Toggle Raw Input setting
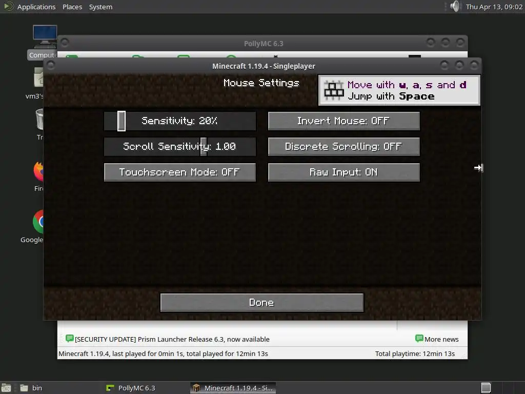The width and height of the screenshot is (525, 394). coord(344,172)
